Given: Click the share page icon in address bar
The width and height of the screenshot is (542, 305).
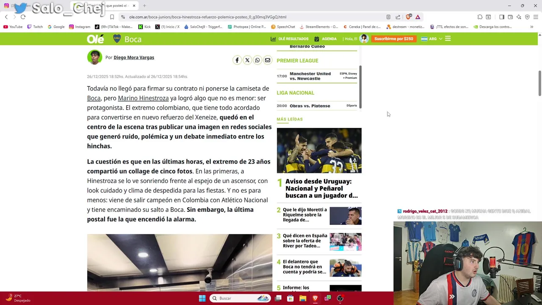Looking at the screenshot, I should coord(398,17).
